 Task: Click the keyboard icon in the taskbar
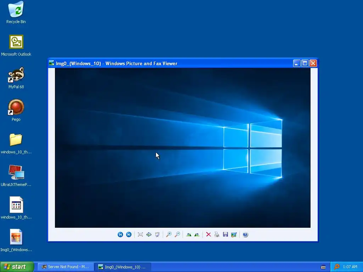323,267
